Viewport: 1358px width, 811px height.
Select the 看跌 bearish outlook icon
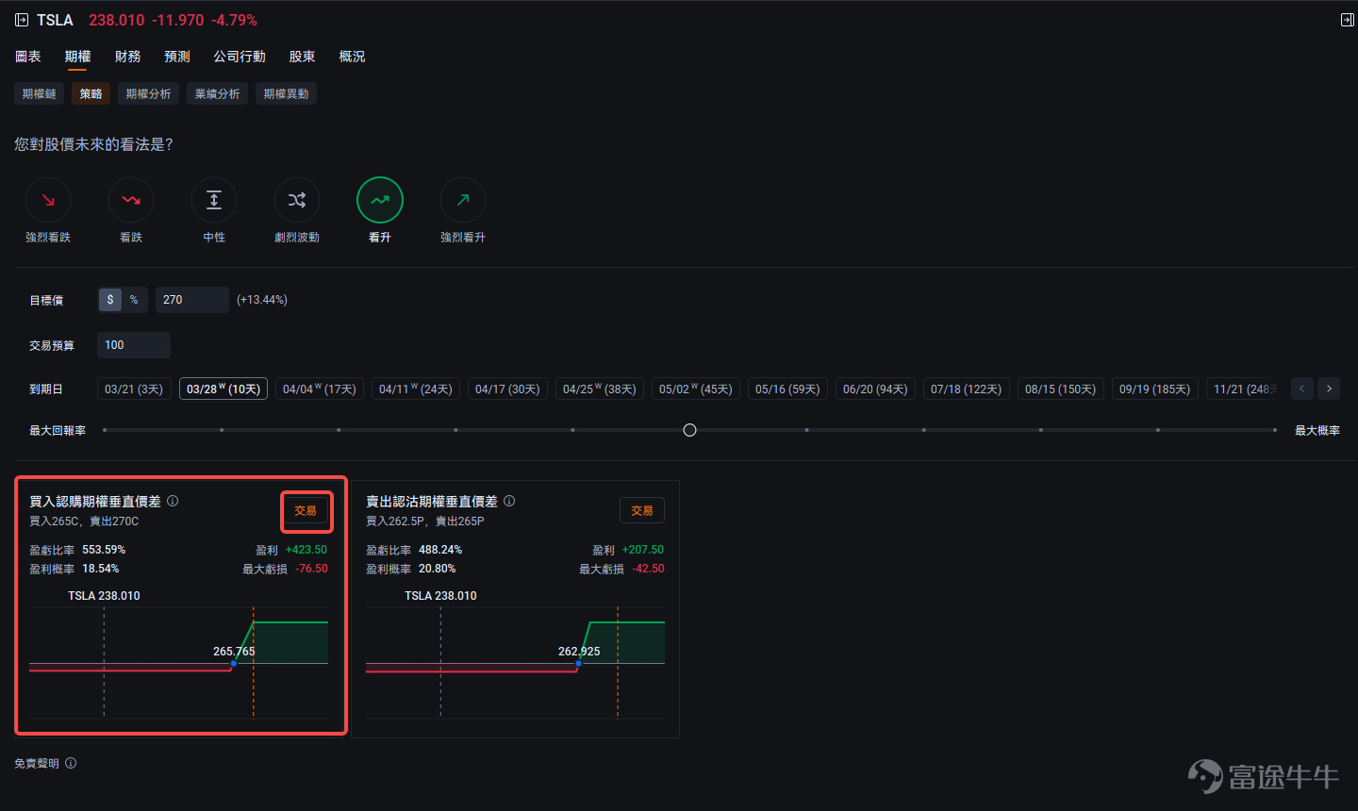pyautogui.click(x=131, y=200)
